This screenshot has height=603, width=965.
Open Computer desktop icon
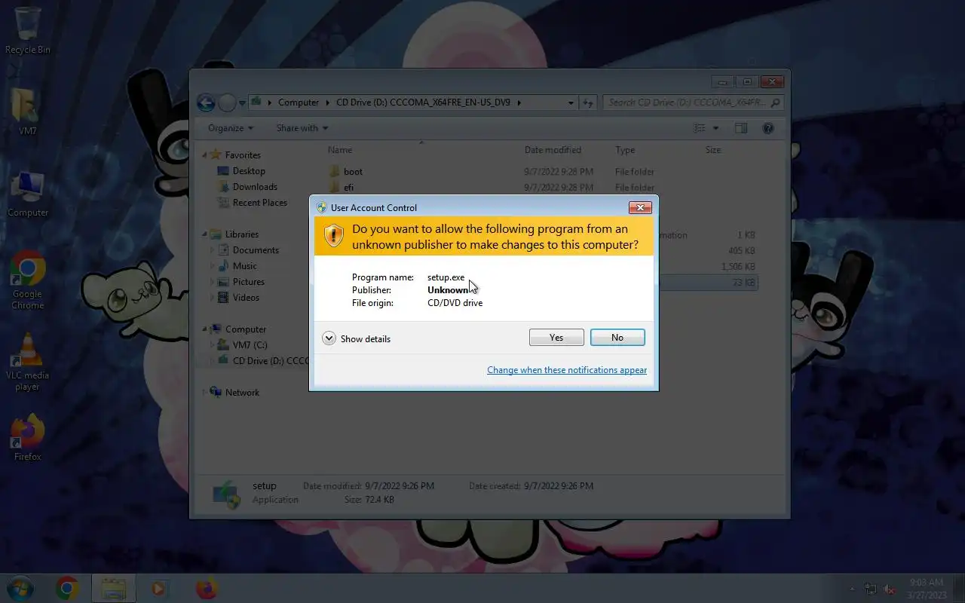coord(28,194)
